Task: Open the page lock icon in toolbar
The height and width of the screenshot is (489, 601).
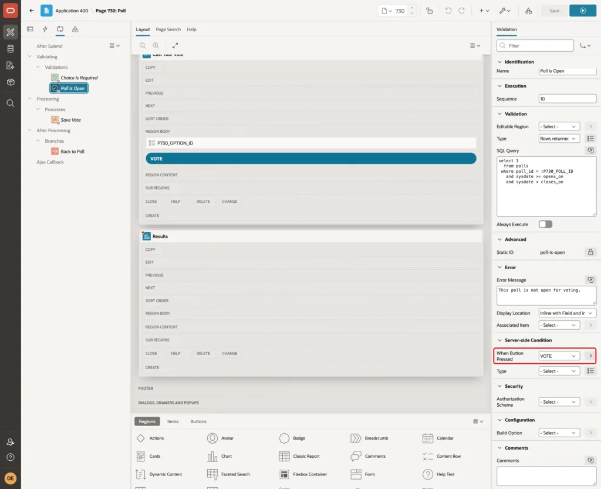Action: tap(429, 11)
